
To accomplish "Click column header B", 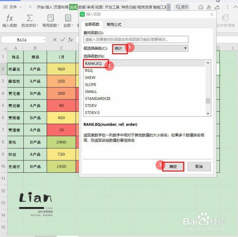I will 35,48.
